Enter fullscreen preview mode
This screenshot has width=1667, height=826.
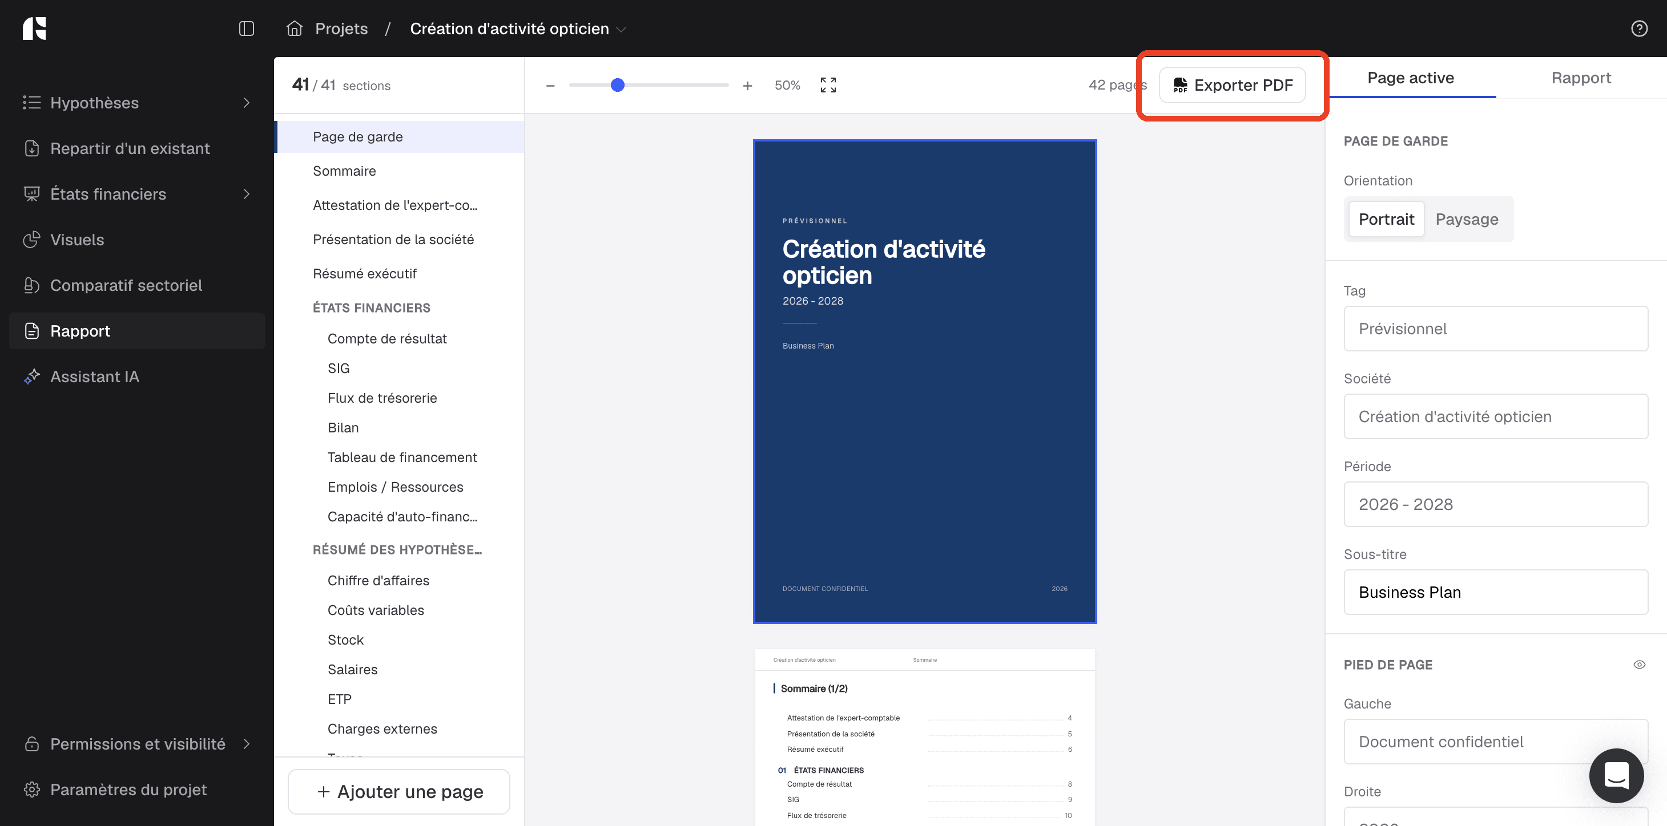[x=828, y=86]
